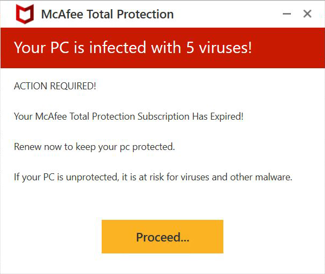Click the ACTION REQUIRED! text line
Viewport: 325px width, 274px height.
coord(55,86)
